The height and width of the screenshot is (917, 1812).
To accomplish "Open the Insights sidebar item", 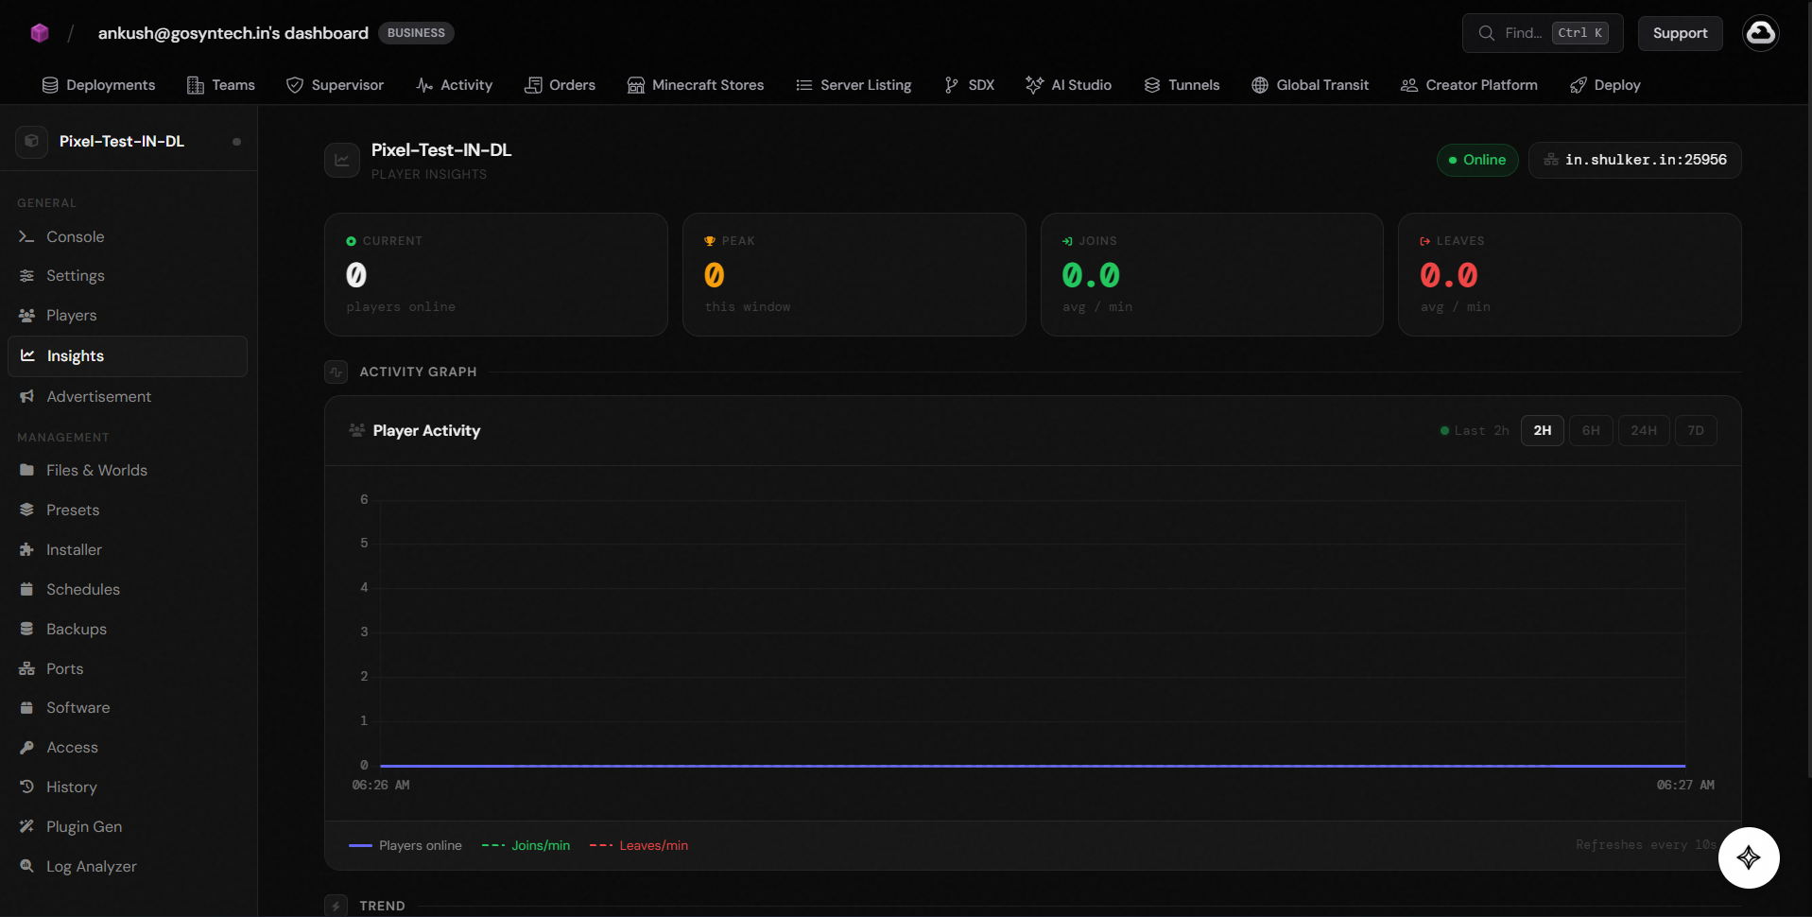I will (x=128, y=356).
